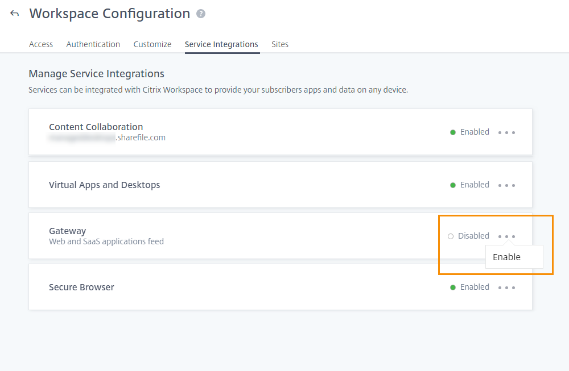
Task: Click the Gateway disabled status circle
Action: click(x=451, y=236)
